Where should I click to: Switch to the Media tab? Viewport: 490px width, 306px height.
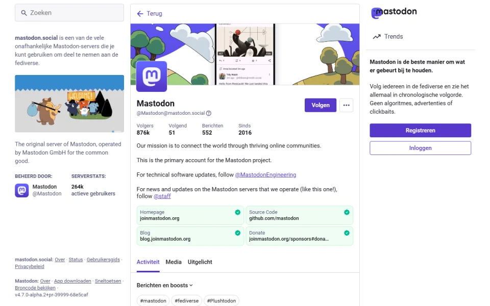(x=174, y=262)
